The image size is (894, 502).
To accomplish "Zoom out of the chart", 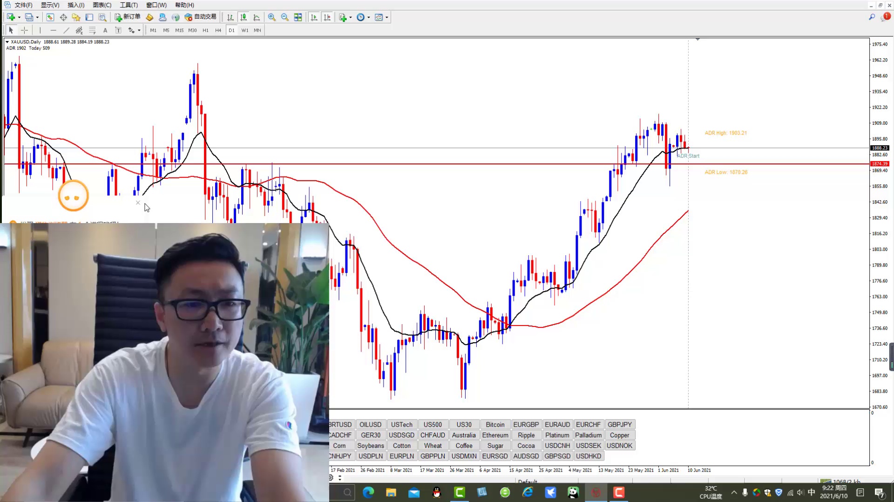I will coord(285,17).
